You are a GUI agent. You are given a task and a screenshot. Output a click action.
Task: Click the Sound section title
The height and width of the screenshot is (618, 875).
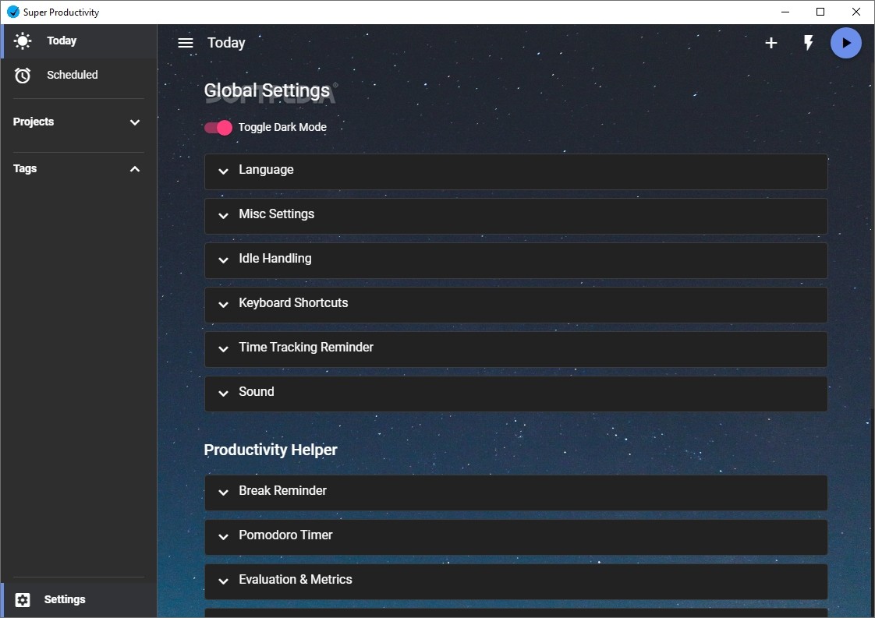[257, 391]
